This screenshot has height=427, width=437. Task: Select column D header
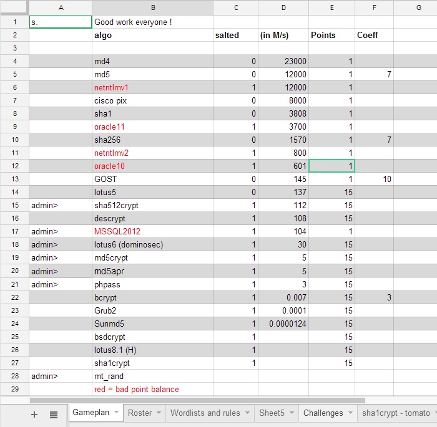point(283,7)
